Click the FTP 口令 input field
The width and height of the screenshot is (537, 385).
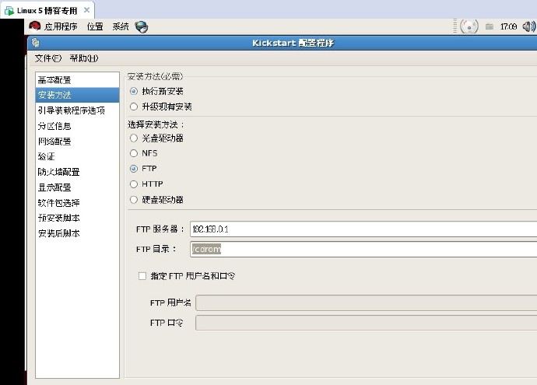(x=366, y=323)
